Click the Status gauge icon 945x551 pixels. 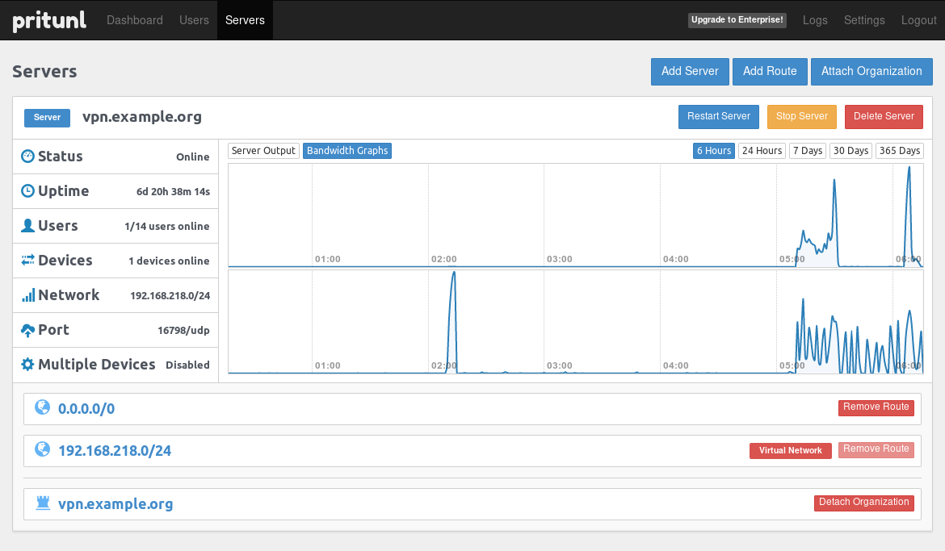27,156
